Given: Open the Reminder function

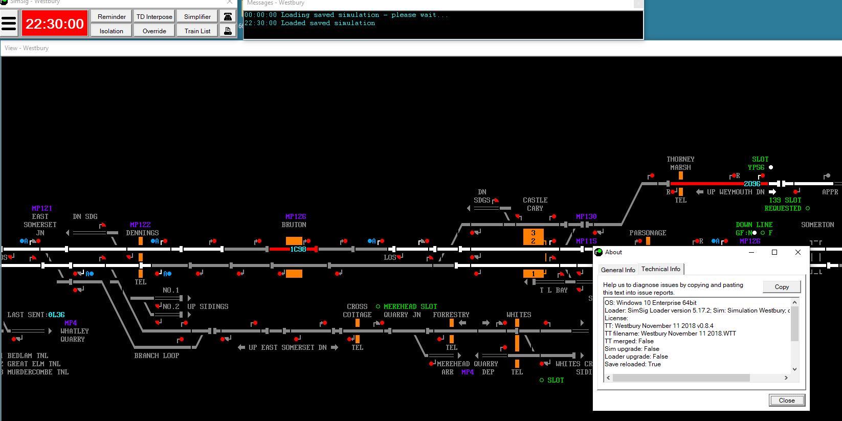Looking at the screenshot, I should point(112,16).
